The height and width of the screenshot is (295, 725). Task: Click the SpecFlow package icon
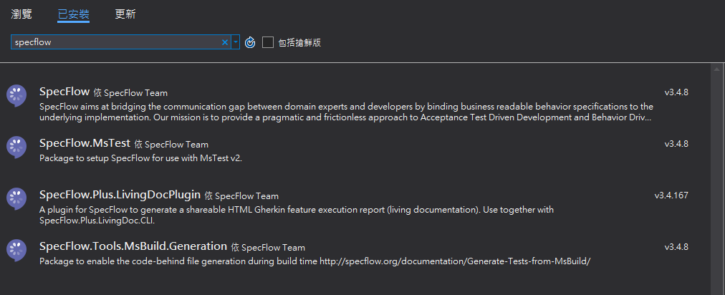point(16,95)
